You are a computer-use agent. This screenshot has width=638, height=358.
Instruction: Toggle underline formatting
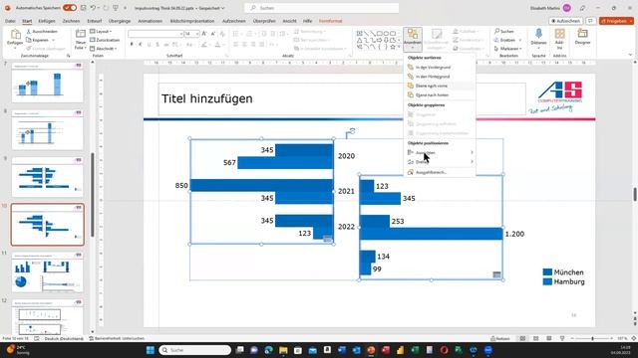(149, 44)
